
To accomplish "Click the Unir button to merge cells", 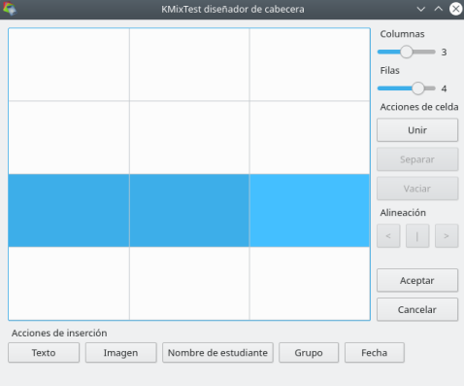I will tap(417, 130).
